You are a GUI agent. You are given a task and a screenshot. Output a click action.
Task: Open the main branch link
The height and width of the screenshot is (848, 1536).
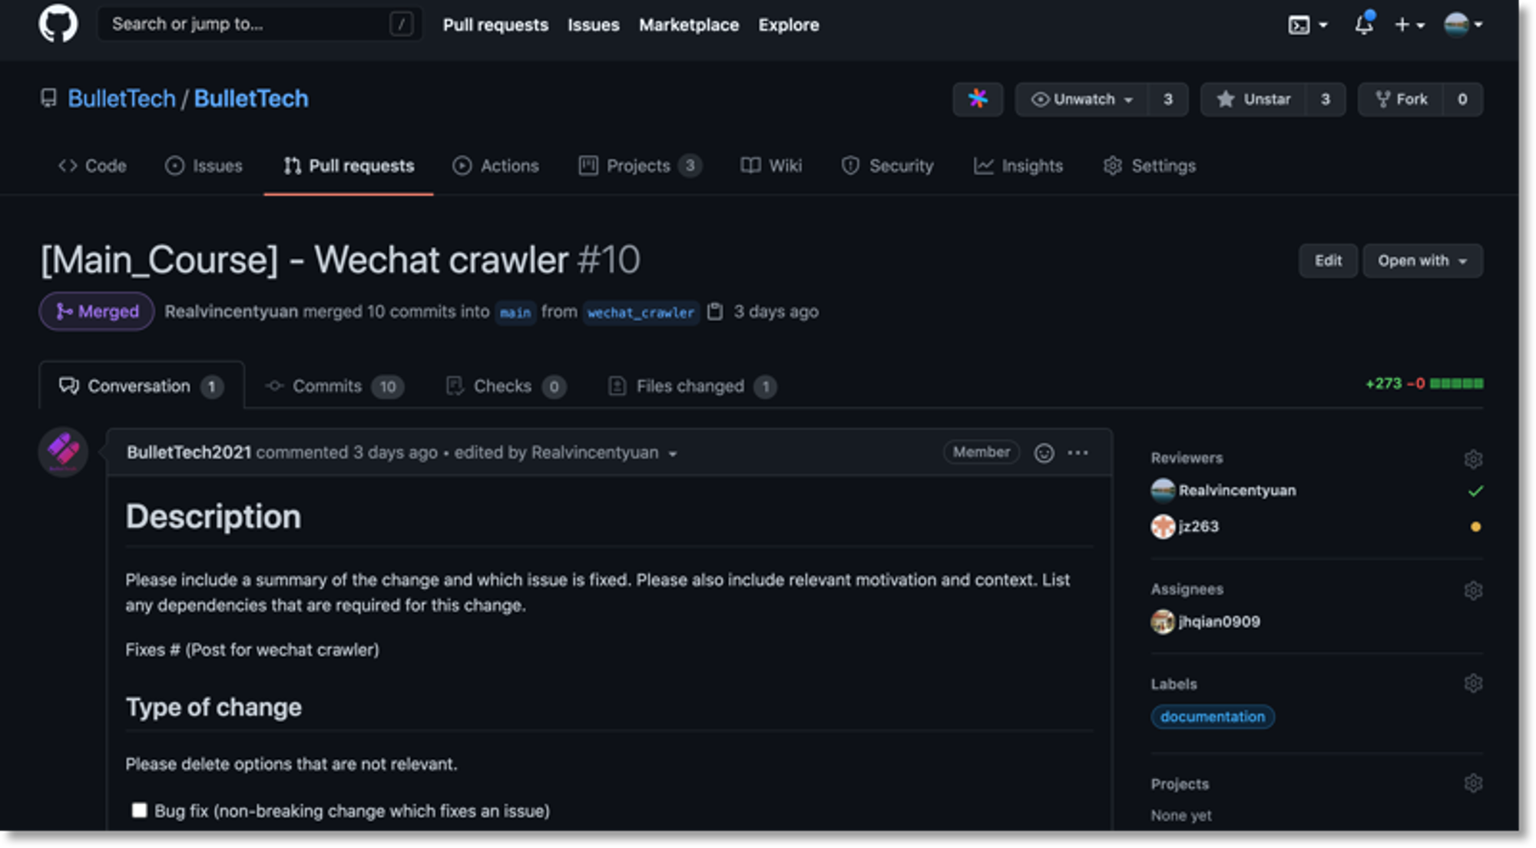[x=515, y=313]
